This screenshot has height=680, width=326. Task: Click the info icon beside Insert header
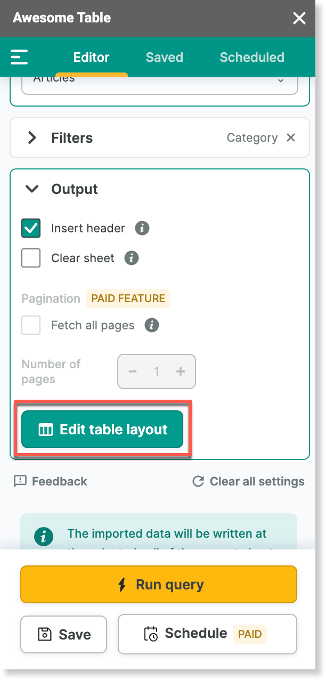click(142, 229)
